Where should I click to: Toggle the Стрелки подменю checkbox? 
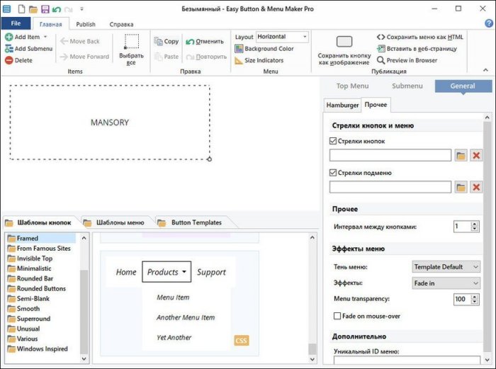(x=334, y=173)
